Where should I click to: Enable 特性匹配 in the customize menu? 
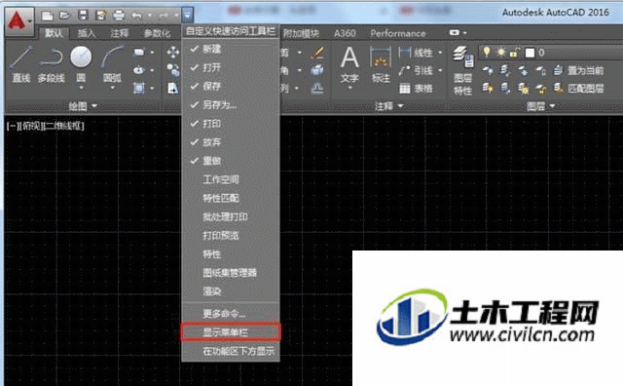tap(231, 198)
